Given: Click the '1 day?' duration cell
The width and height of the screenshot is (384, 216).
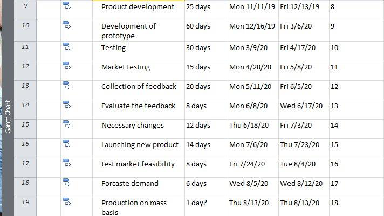Looking at the screenshot, I should click(x=206, y=206).
